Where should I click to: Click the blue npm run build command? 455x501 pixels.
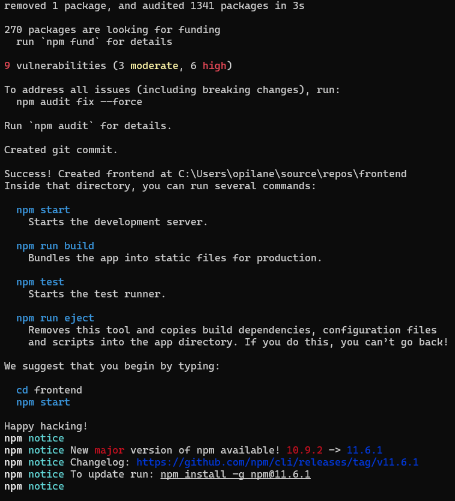tap(55, 246)
